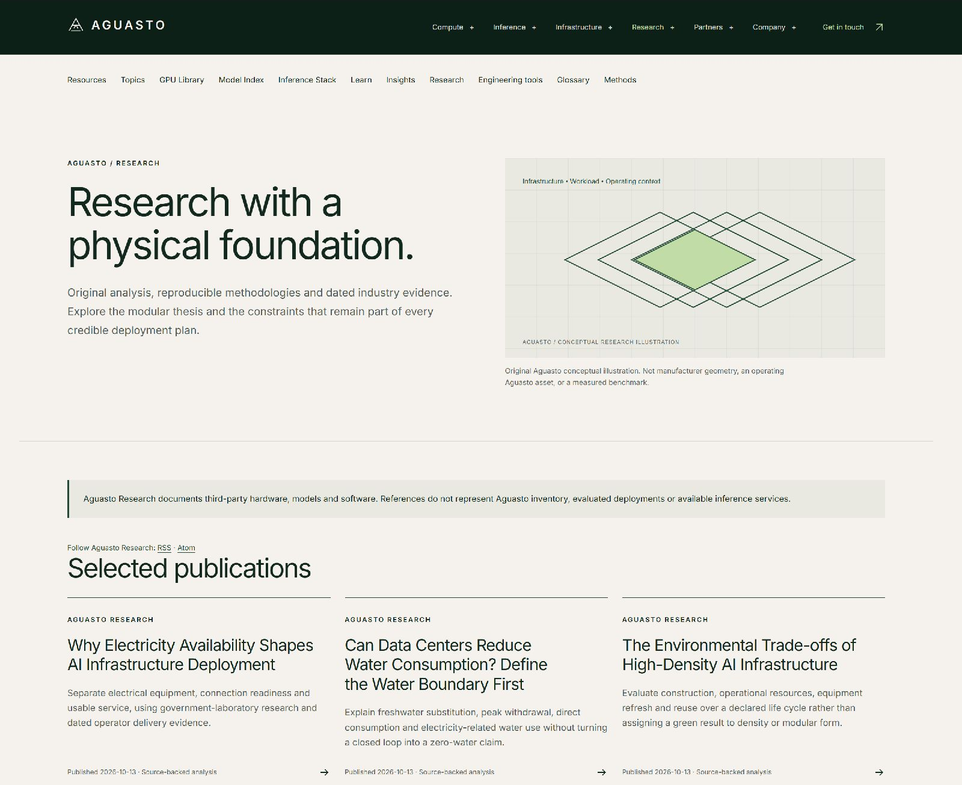Open the Why Electricity Availability article title
This screenshot has width=962, height=785.
[190, 655]
